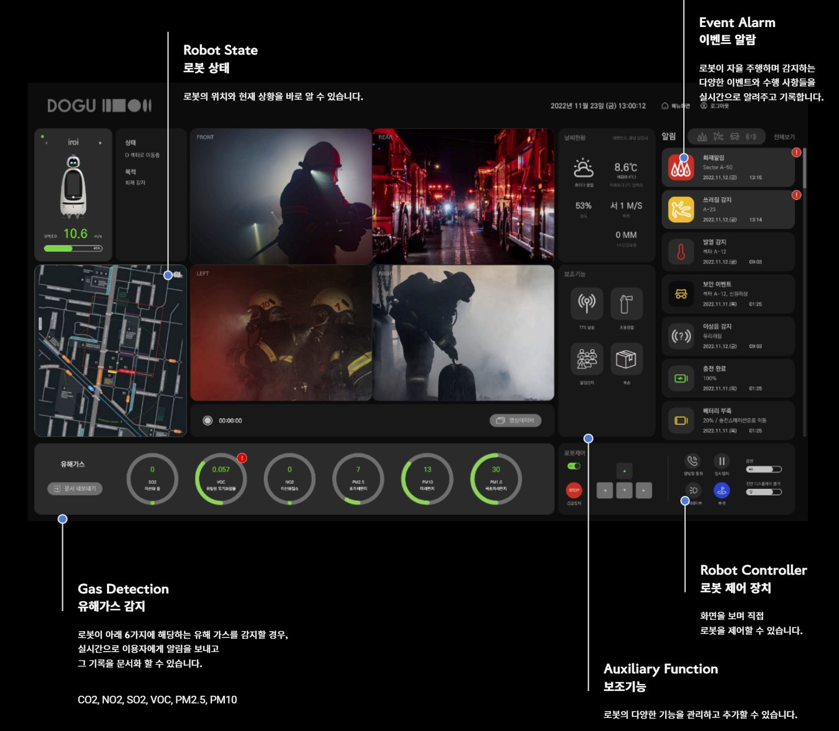
Task: Open the delivery box auxiliary function
Action: click(x=626, y=358)
